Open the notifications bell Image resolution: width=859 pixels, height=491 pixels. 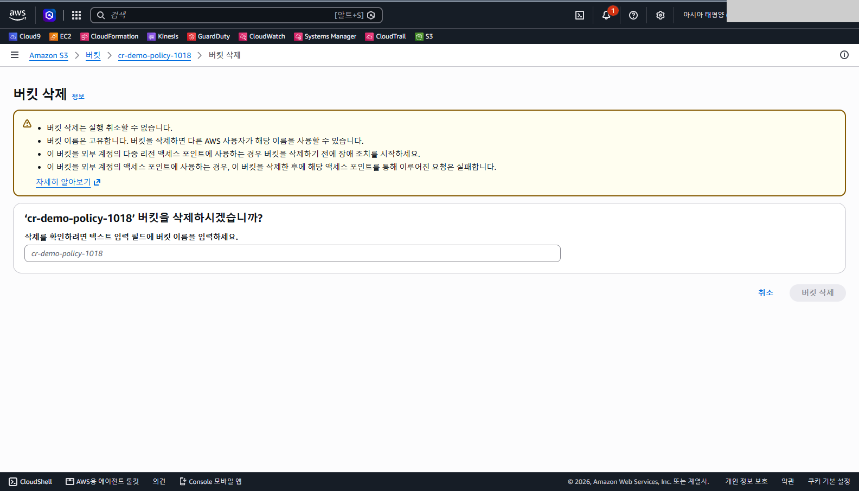click(x=606, y=15)
